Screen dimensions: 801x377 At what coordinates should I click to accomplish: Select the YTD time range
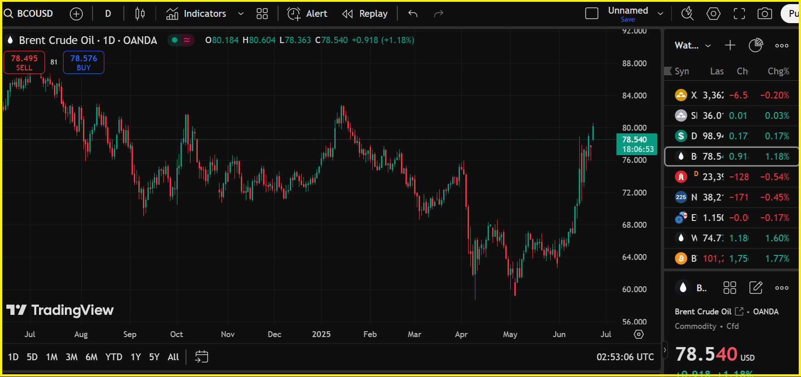[113, 357]
